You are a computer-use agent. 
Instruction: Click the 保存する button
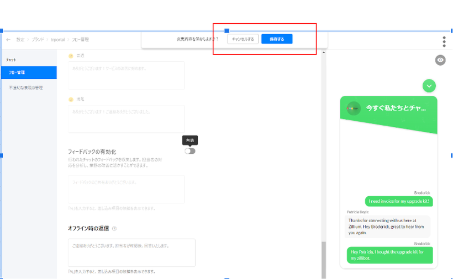(277, 39)
